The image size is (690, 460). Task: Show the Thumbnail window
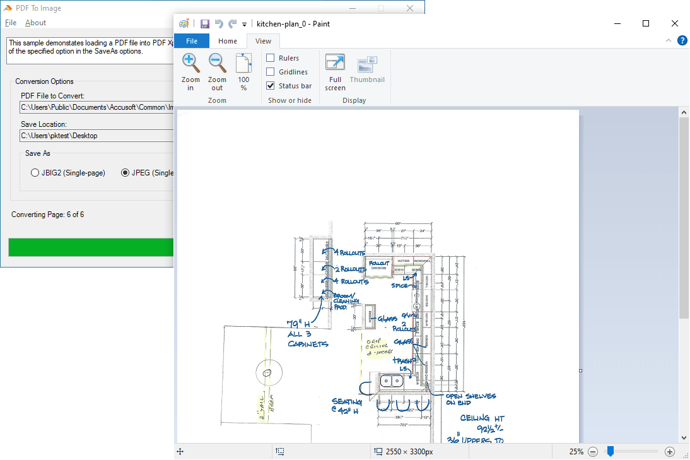tap(367, 71)
